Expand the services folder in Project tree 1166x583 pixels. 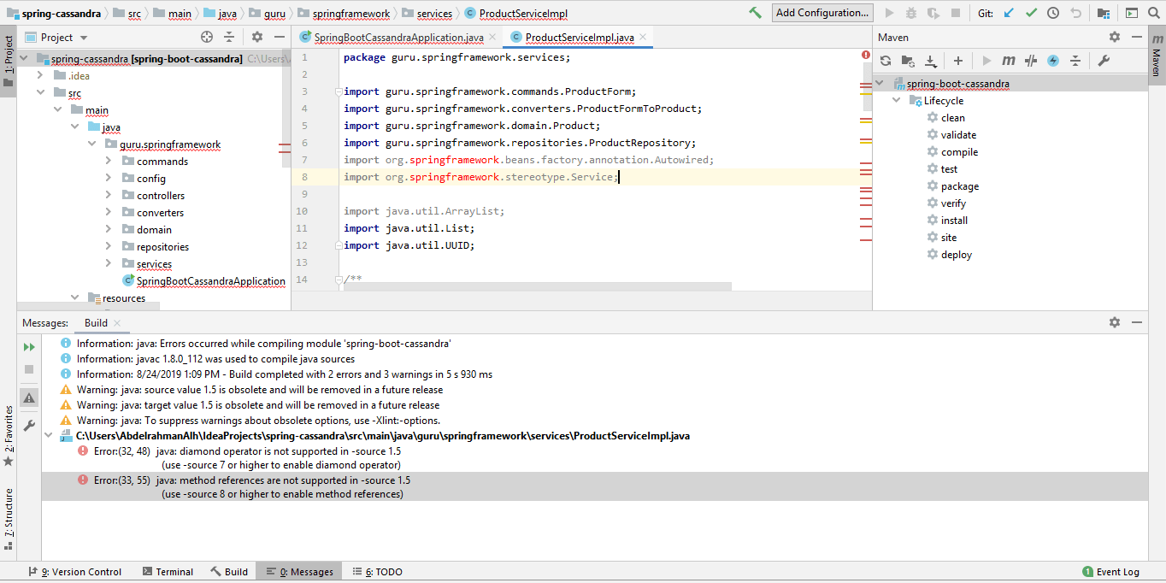pos(109,263)
